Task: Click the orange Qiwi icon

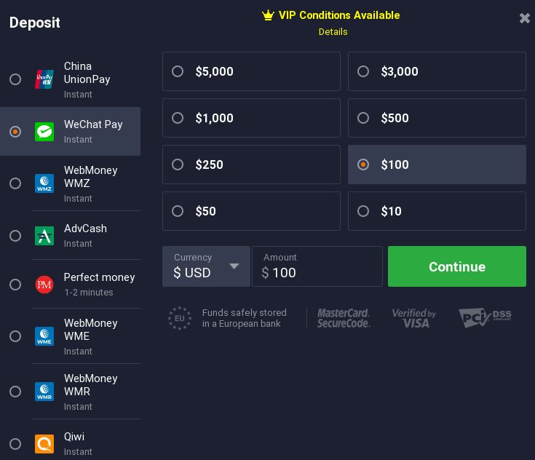Action: [44, 444]
